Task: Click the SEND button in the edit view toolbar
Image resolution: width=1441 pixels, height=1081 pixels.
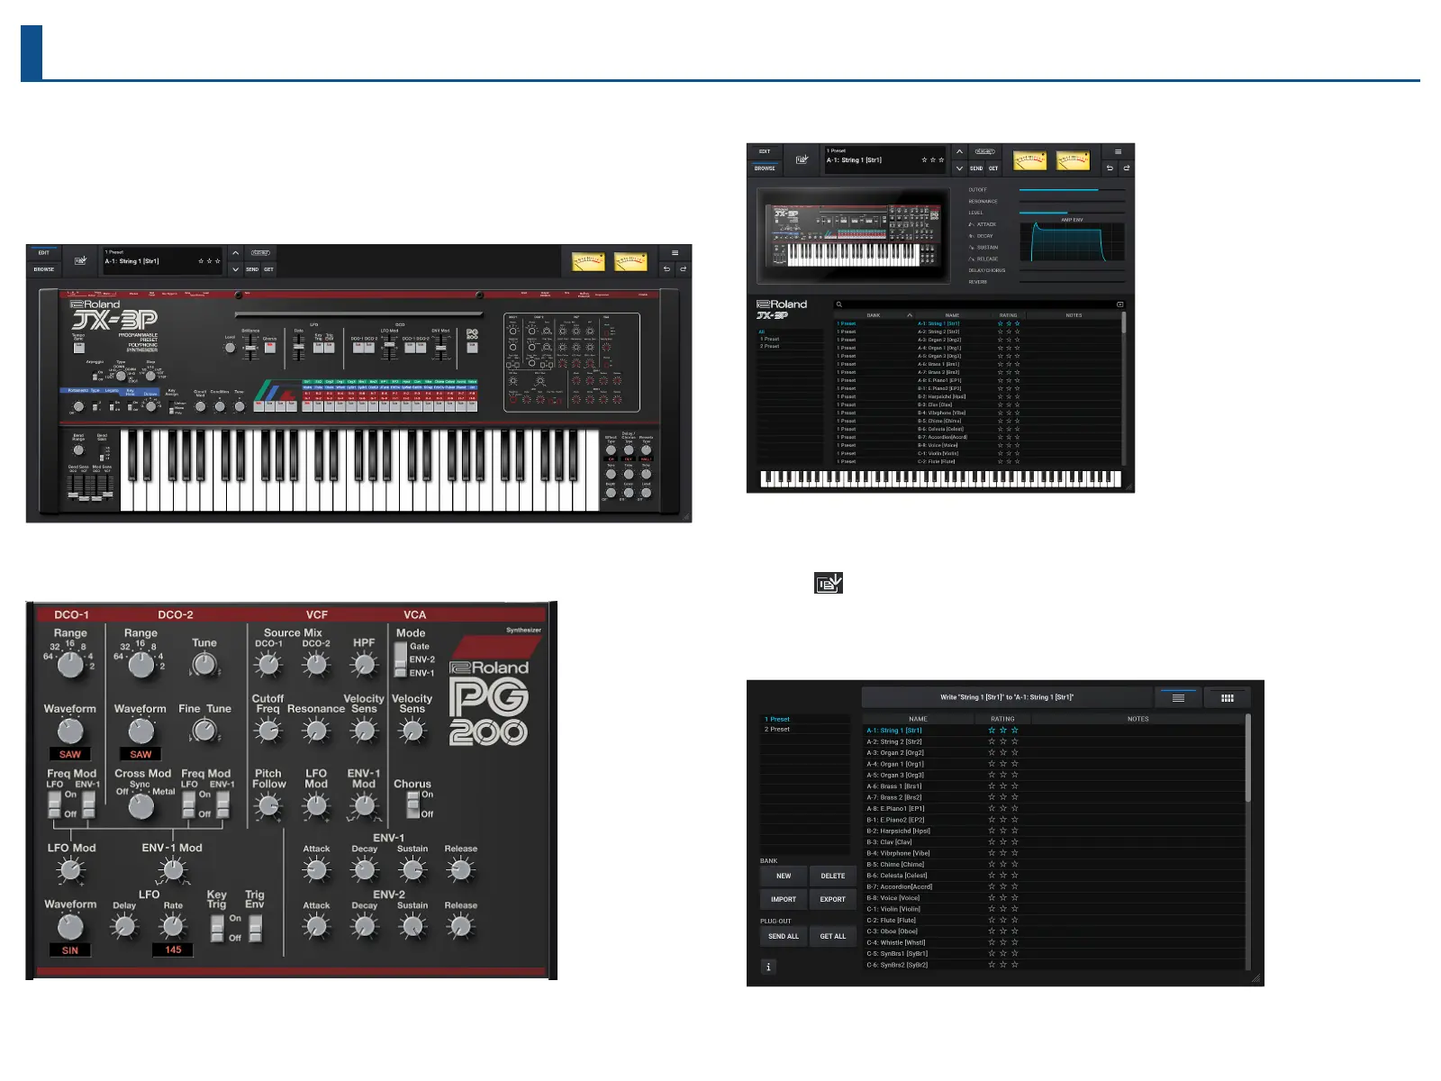Action: pos(252,269)
